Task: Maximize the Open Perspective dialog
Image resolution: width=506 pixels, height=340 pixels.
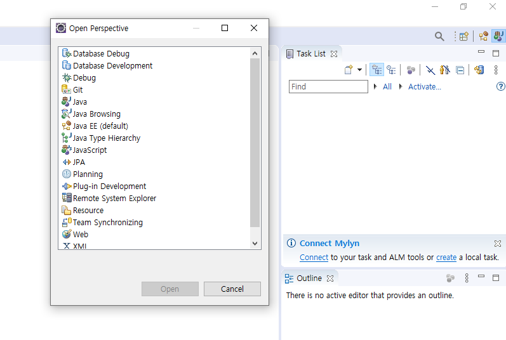Action: (x=225, y=28)
